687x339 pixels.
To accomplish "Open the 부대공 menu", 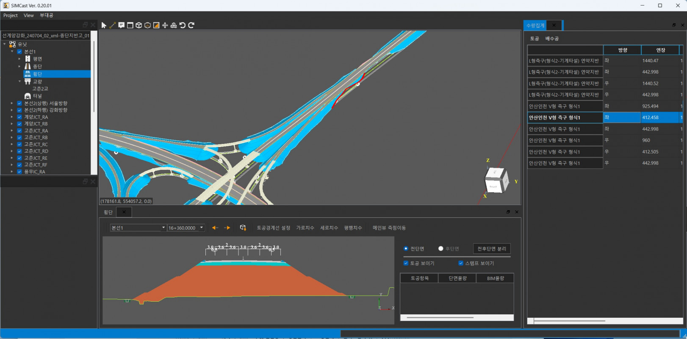I will (47, 15).
